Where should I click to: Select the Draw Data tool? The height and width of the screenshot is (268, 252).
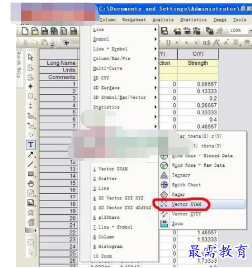(31, 125)
